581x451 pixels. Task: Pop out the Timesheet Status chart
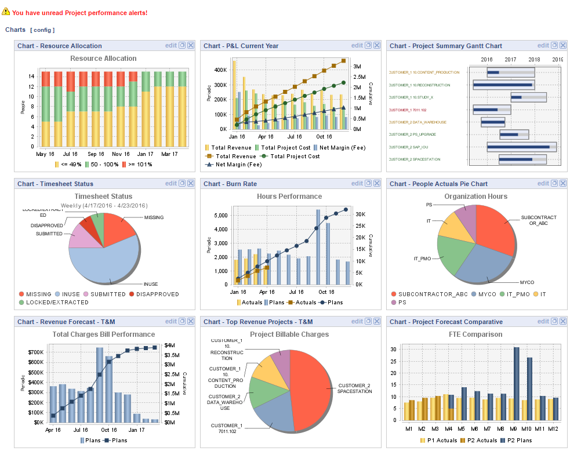pyautogui.click(x=181, y=183)
